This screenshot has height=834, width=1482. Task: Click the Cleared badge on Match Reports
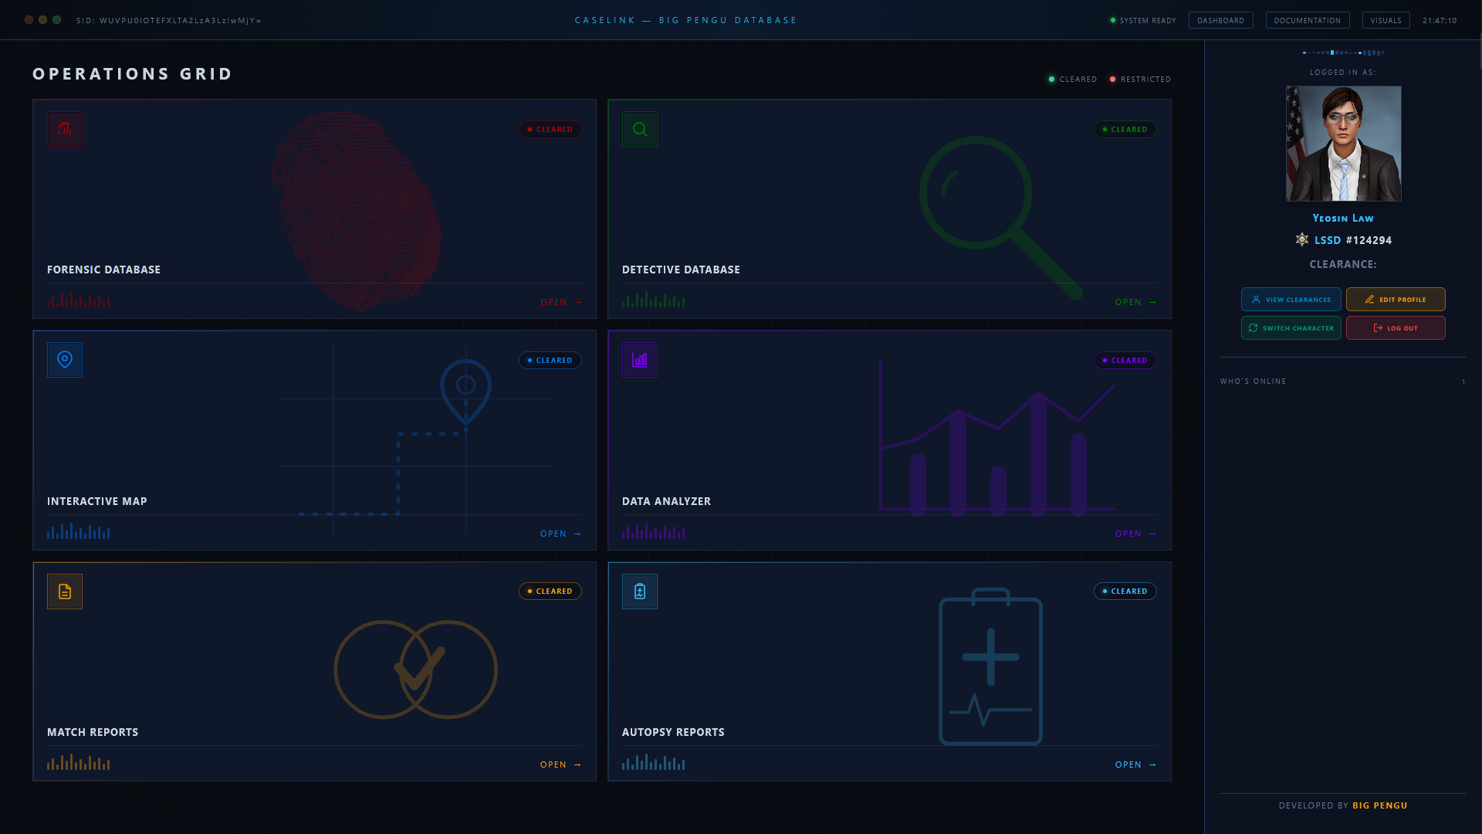(x=550, y=592)
